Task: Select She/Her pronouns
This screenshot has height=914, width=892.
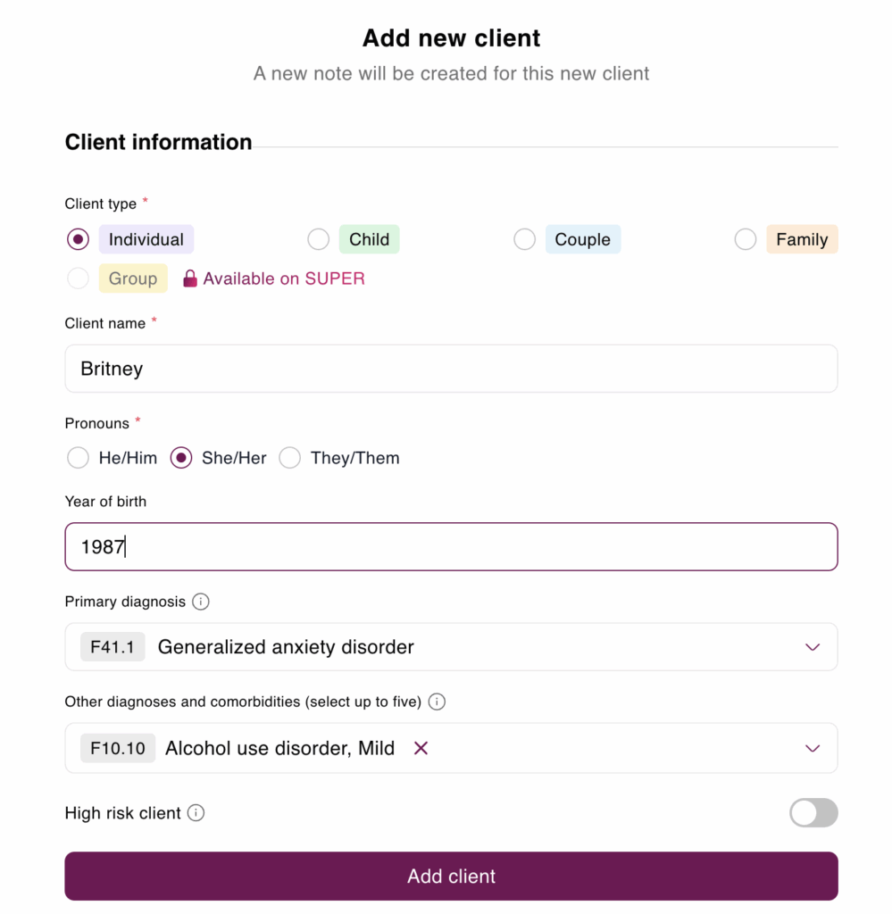Action: coord(181,458)
